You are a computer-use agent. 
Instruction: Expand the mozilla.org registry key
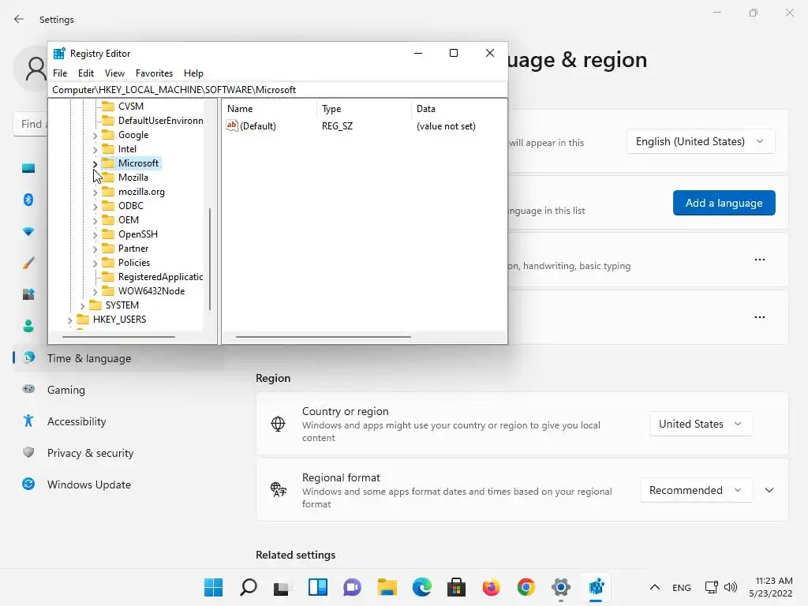(95, 193)
